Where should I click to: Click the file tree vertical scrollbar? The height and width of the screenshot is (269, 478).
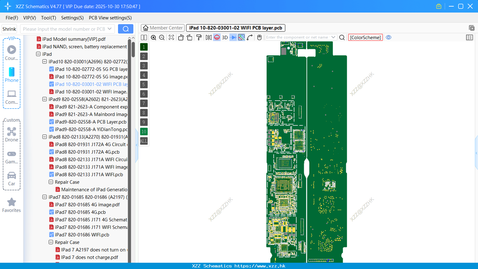point(133,50)
